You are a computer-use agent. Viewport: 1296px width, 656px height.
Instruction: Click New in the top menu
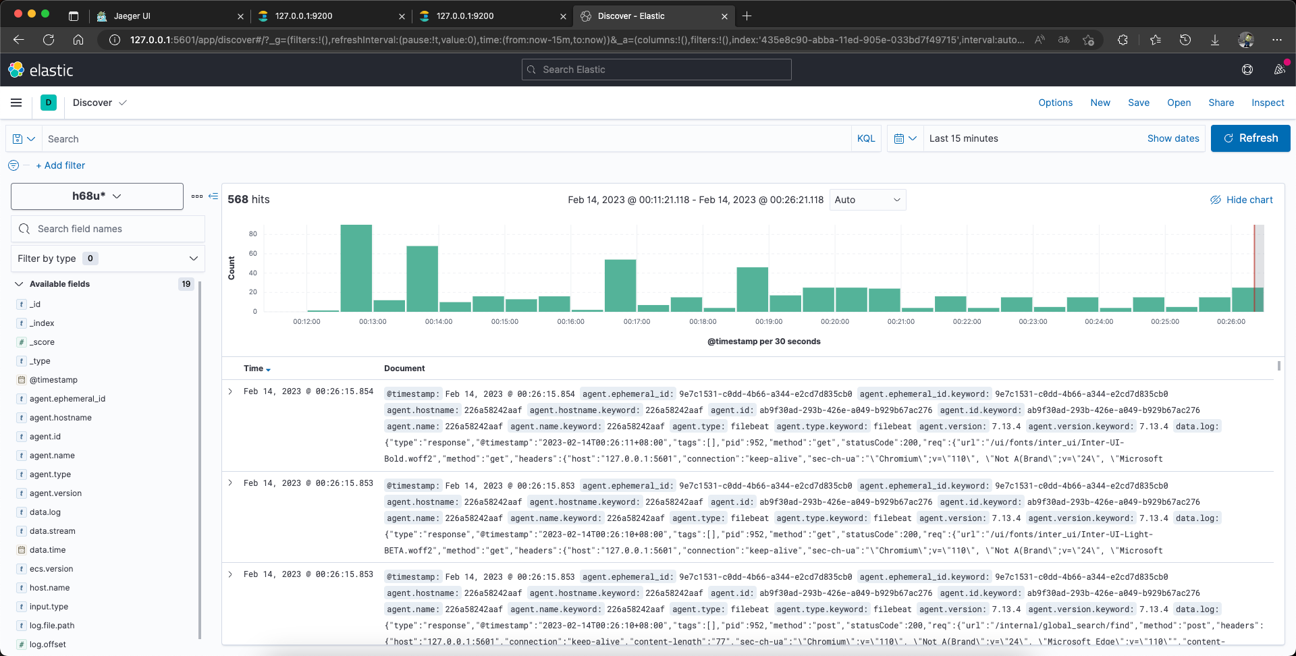point(1100,103)
